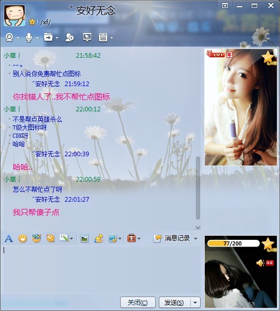Viewport: 280px width, 311px height.
Task: Open the font settings 'A' icon
Action: pos(9,238)
